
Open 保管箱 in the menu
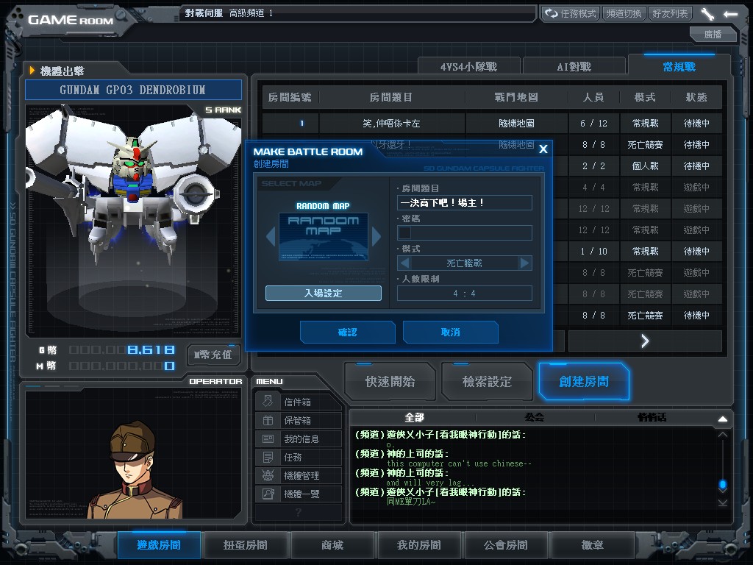tap(299, 420)
